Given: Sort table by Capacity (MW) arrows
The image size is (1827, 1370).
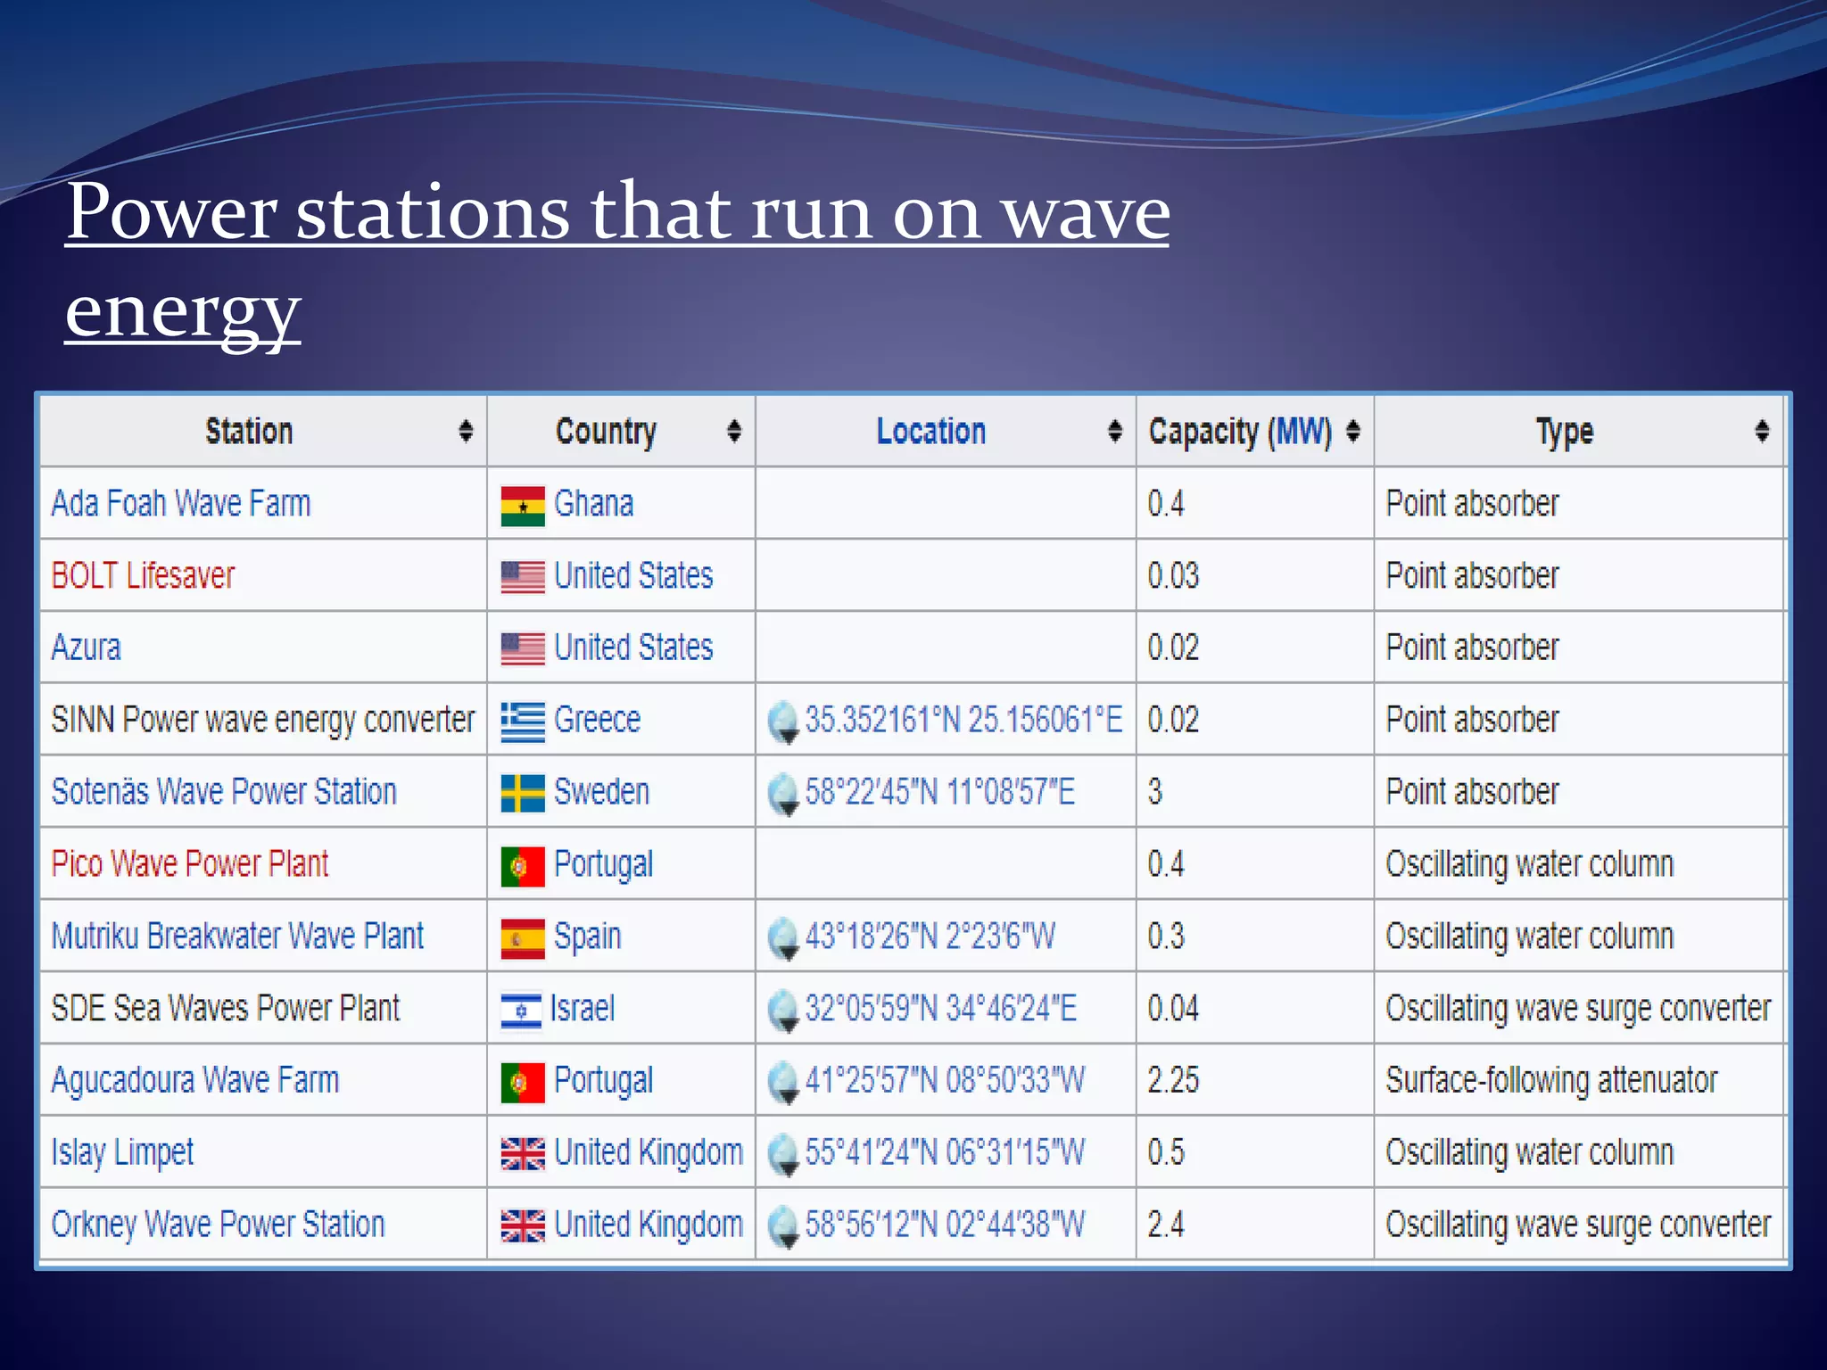Looking at the screenshot, I should [x=1353, y=432].
